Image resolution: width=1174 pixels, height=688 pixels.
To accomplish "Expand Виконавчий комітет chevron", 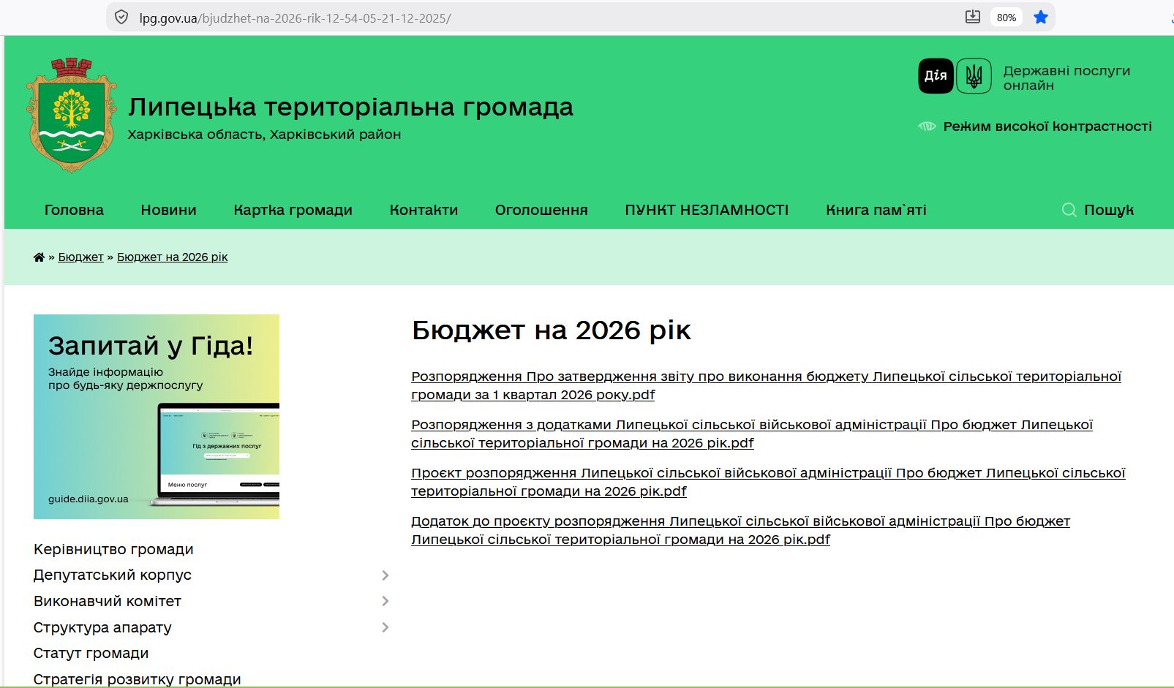I will pyautogui.click(x=385, y=601).
